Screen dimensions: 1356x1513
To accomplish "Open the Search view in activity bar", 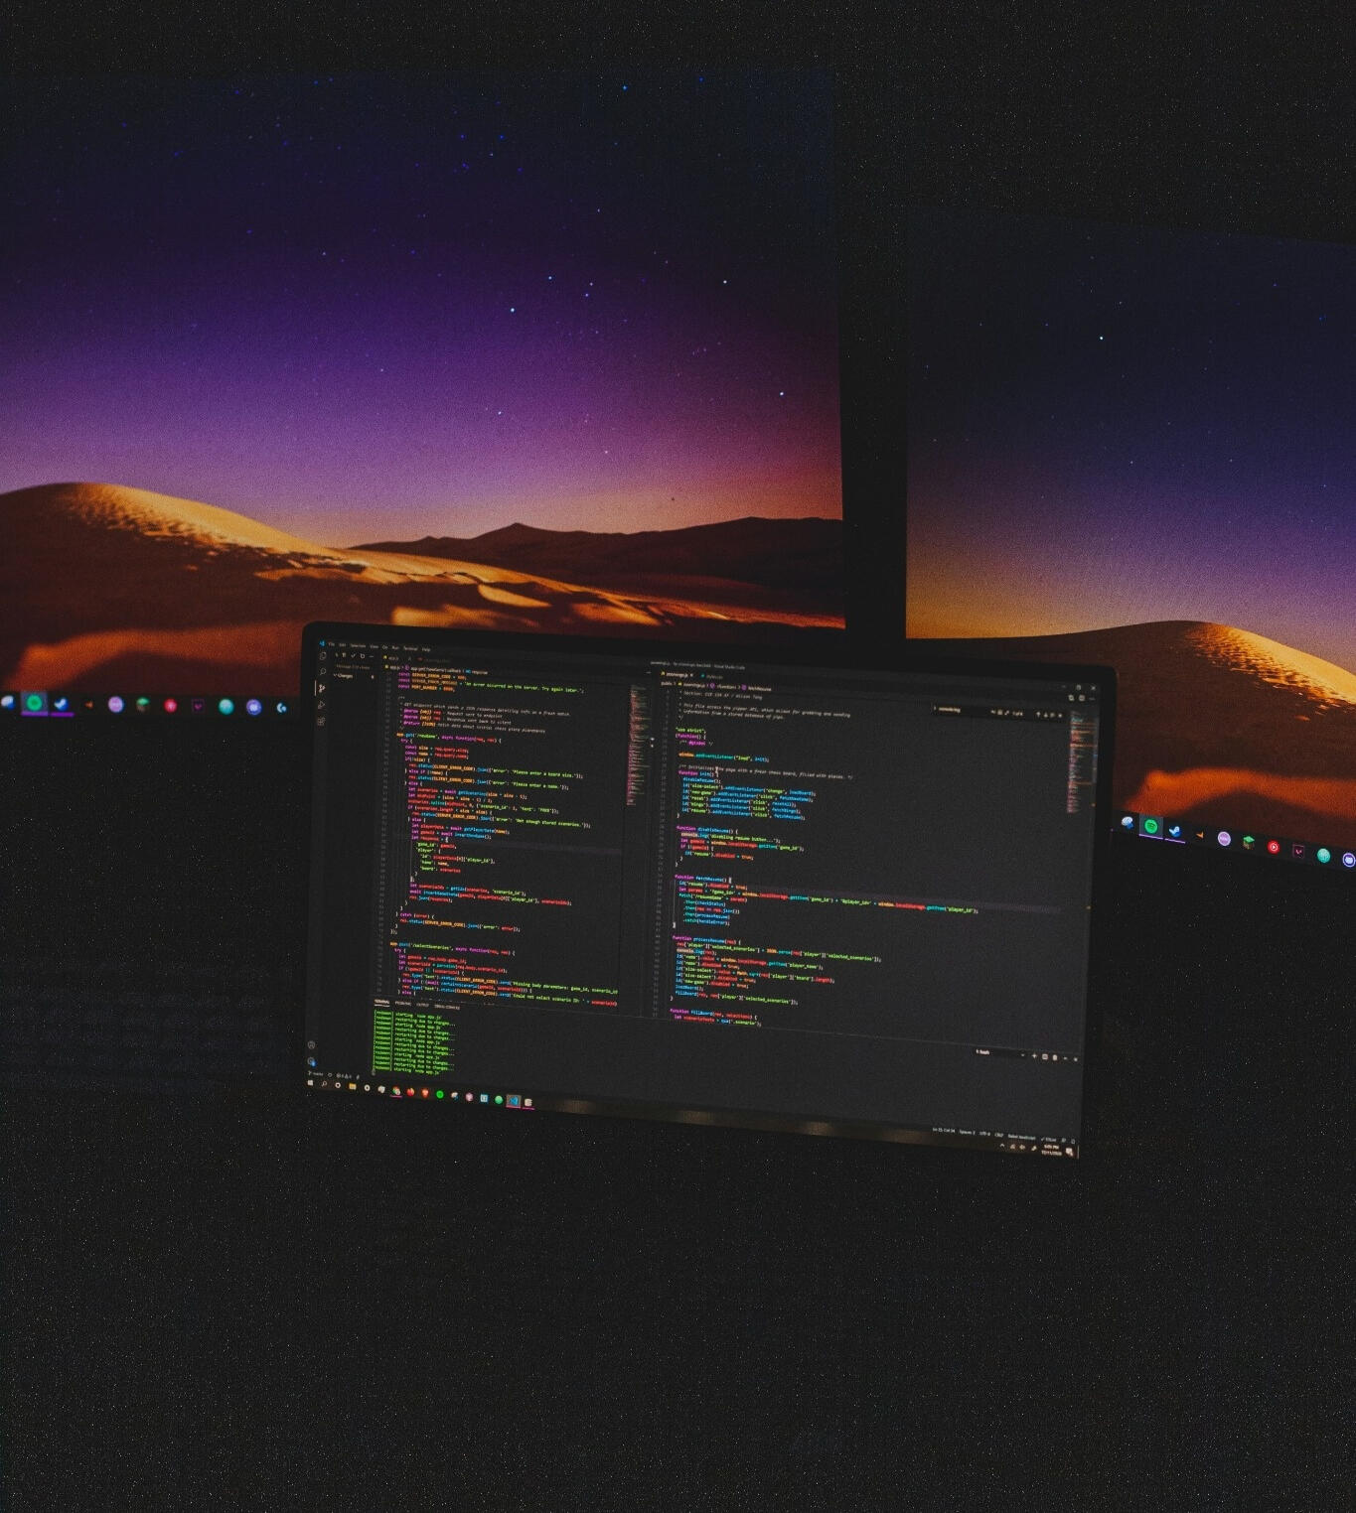I will click(x=322, y=672).
